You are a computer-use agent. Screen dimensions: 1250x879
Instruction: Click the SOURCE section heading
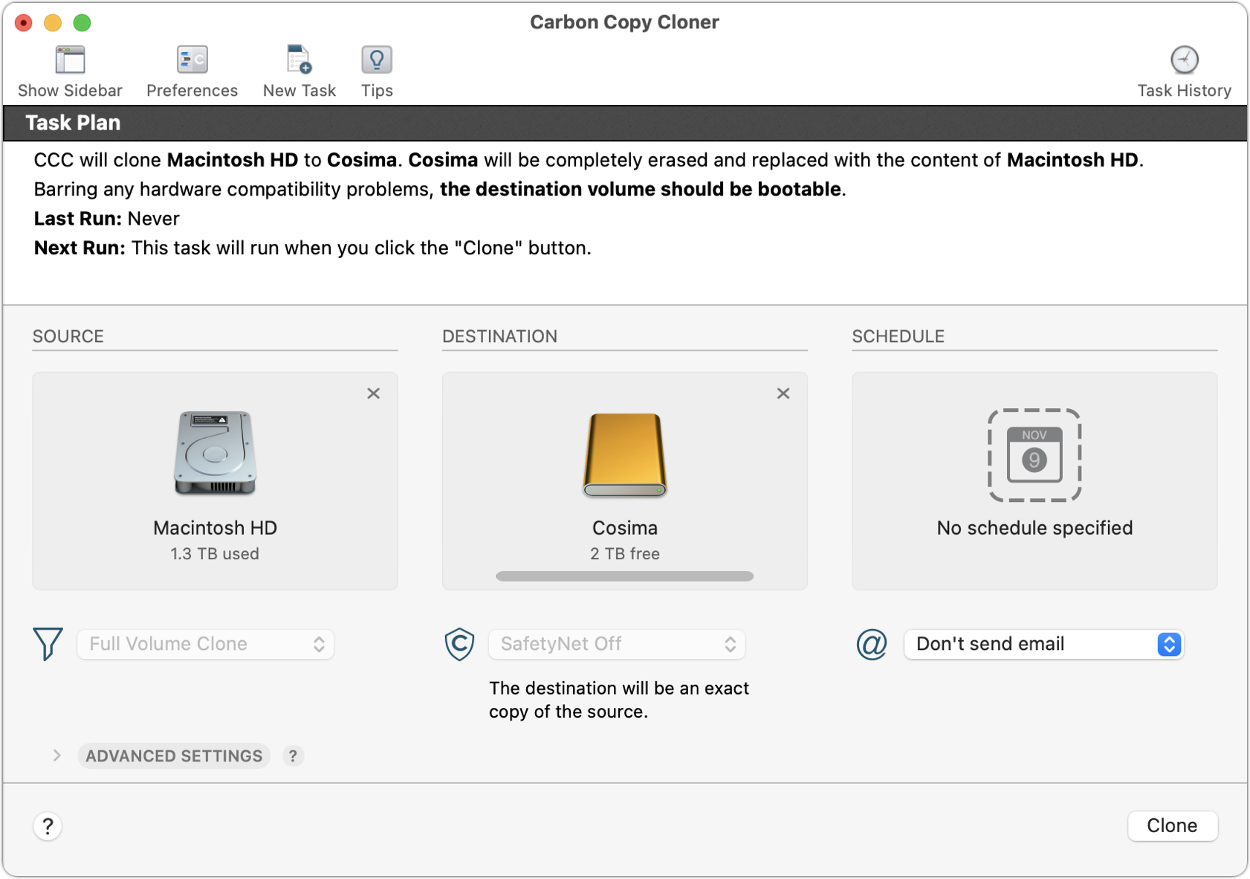click(x=68, y=336)
